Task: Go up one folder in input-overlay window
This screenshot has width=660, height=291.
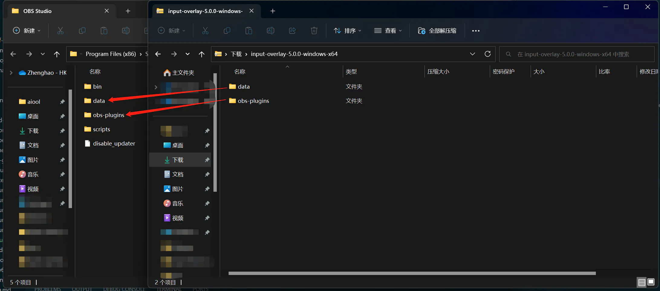Action: pyautogui.click(x=202, y=54)
